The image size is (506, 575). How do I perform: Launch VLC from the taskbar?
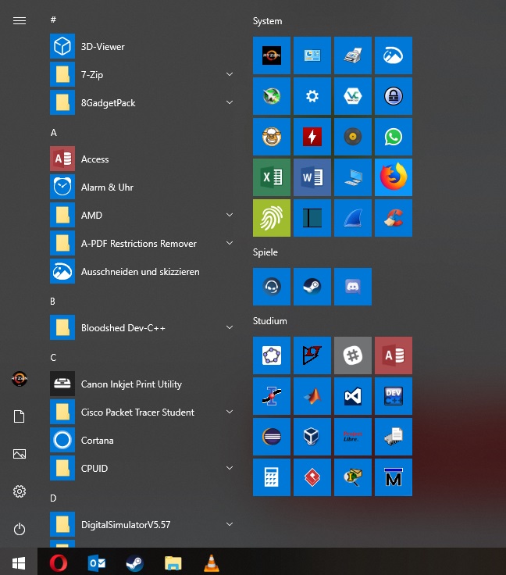point(212,563)
